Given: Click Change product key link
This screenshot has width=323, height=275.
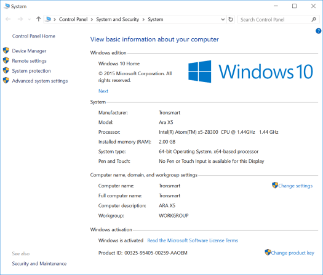Looking at the screenshot, I should 292,253.
